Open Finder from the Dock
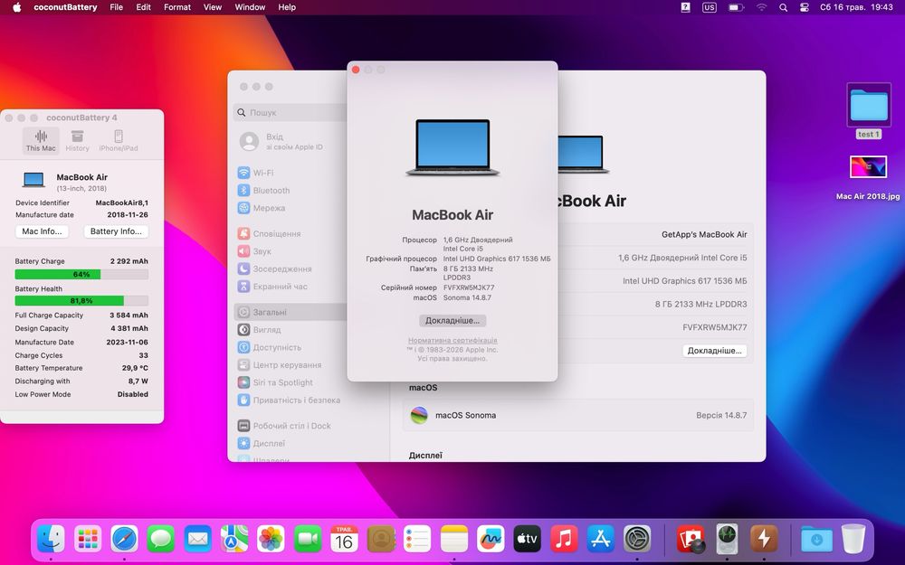 pos(51,540)
